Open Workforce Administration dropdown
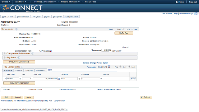This screenshot has height=112, width=199. (x=45, y=2)
